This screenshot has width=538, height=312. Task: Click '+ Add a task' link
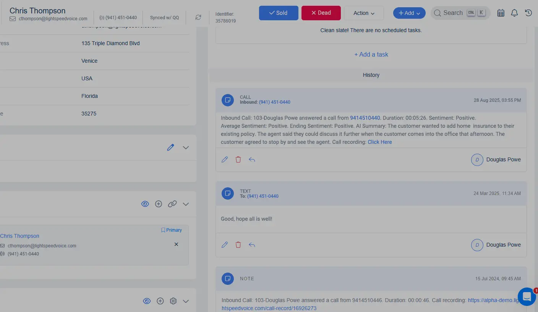(x=371, y=54)
